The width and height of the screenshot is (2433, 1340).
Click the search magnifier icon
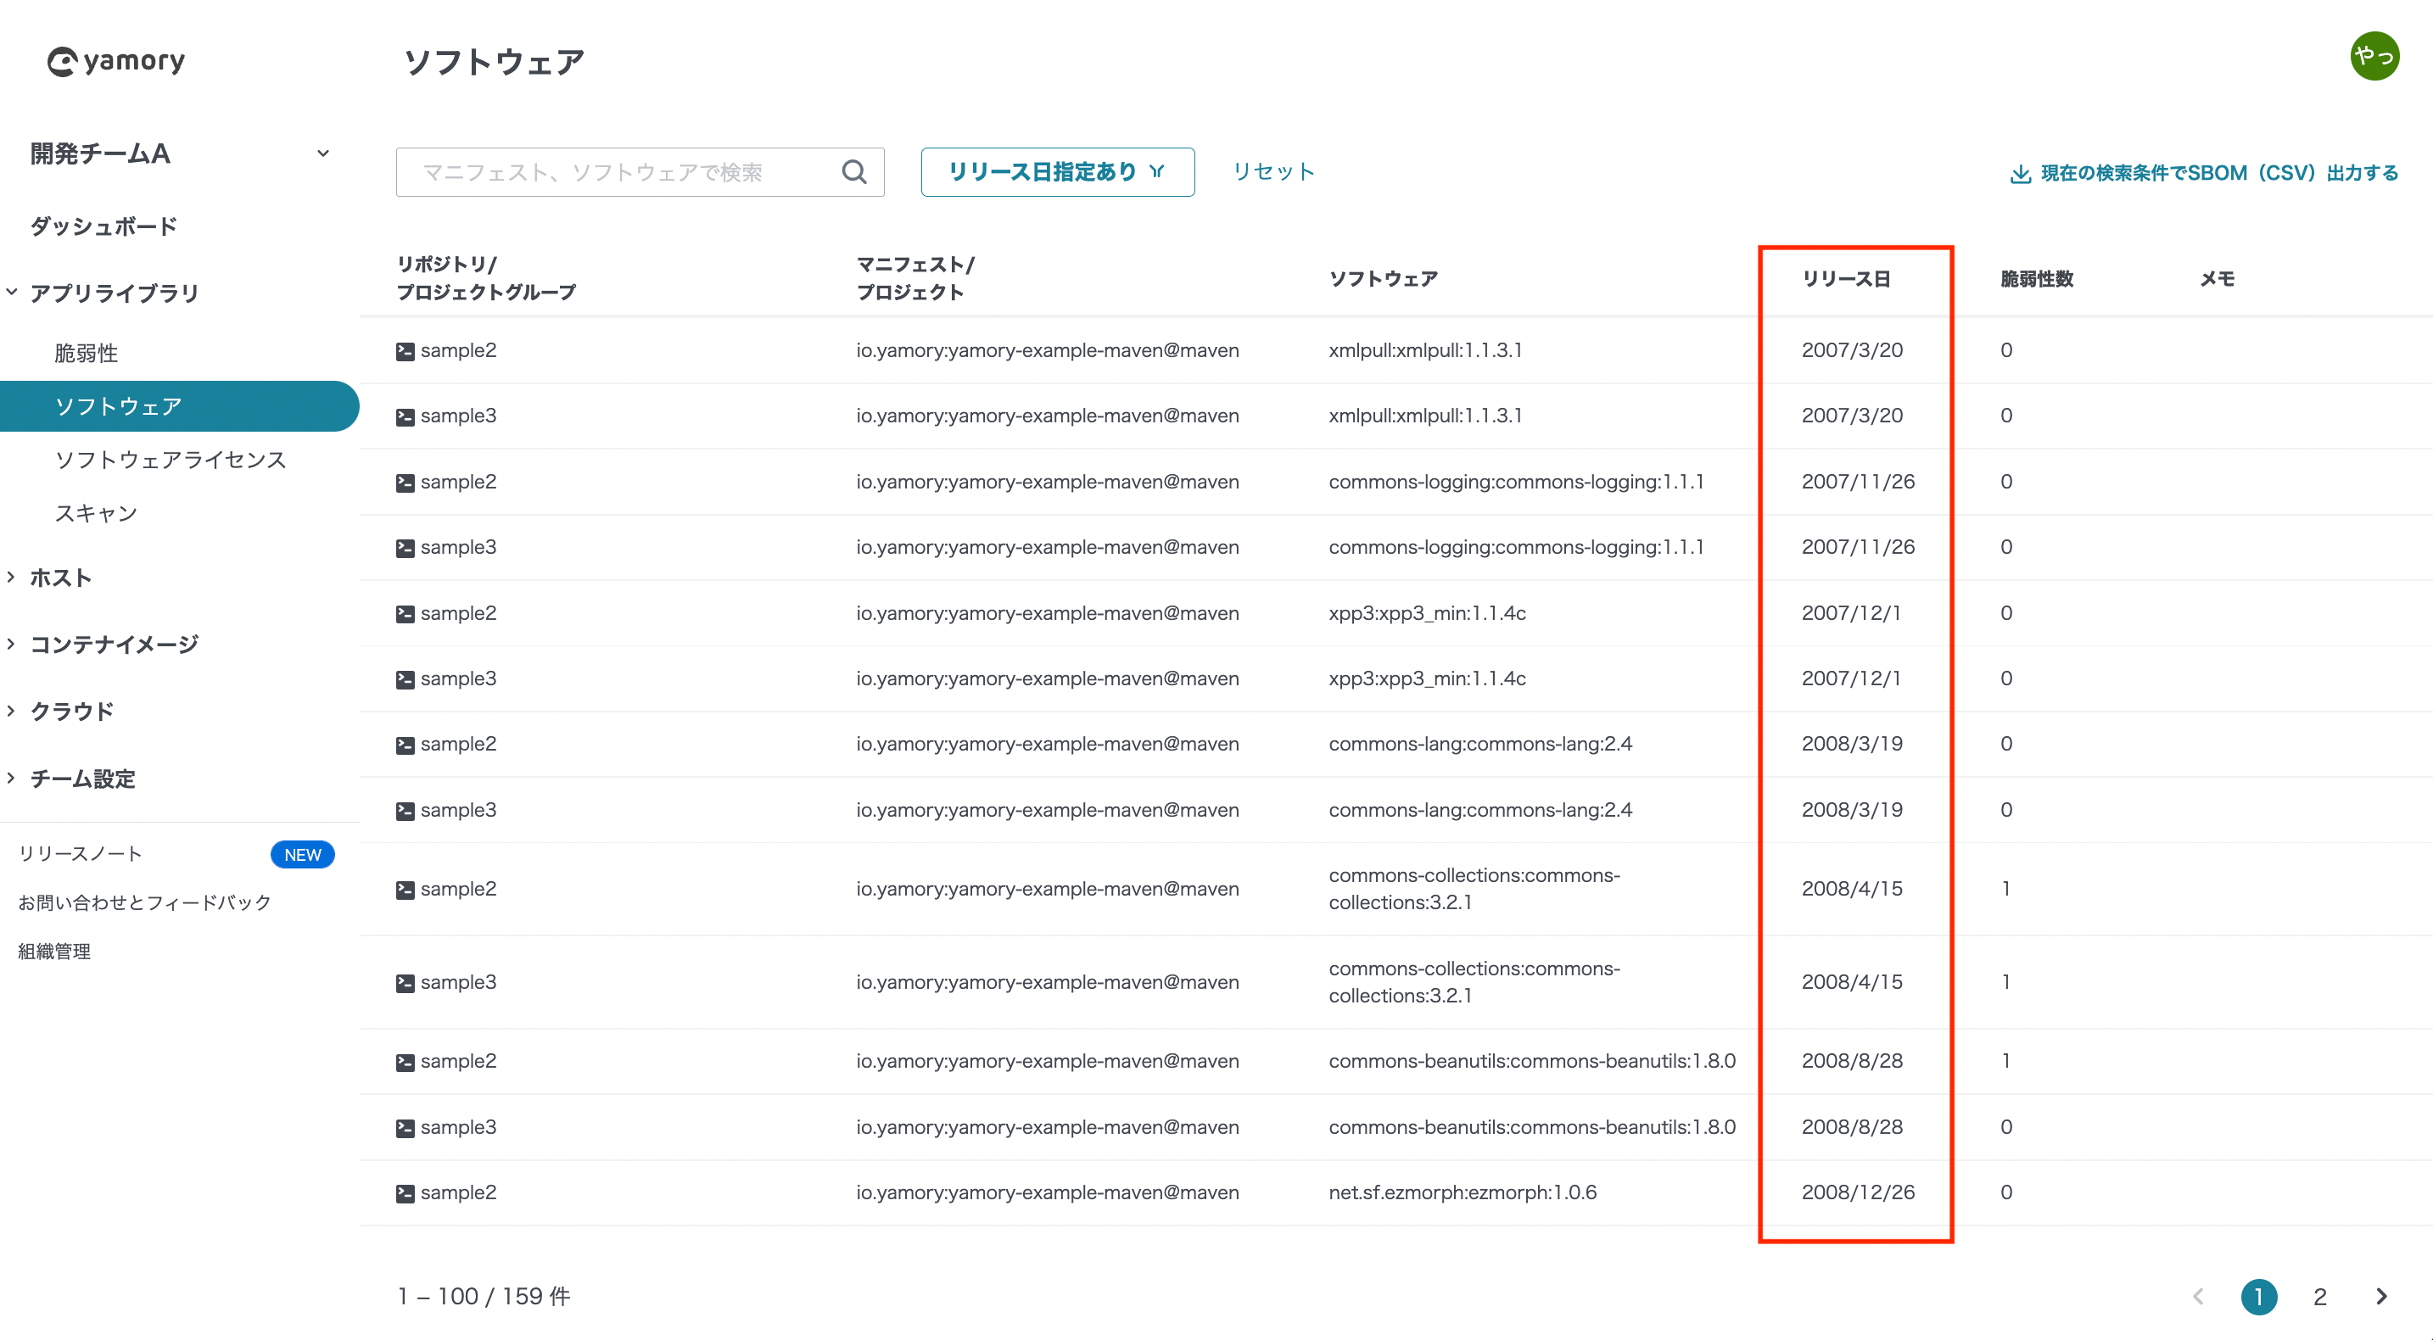(x=853, y=172)
